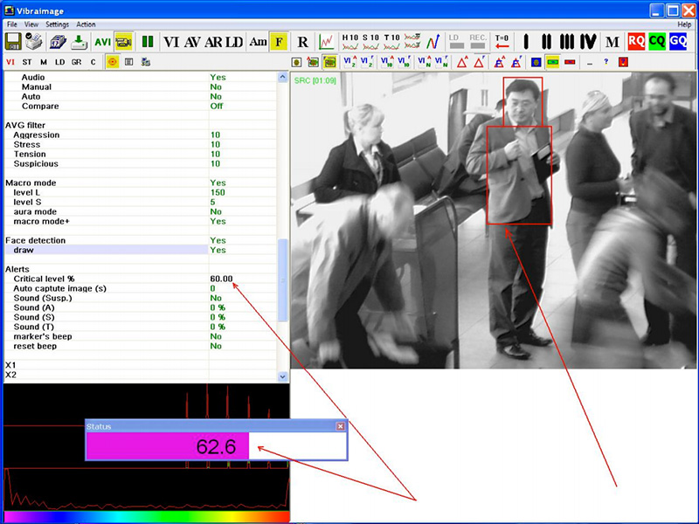699x524 pixels.
Task: Click the AVI recording button
Action: pyautogui.click(x=102, y=42)
